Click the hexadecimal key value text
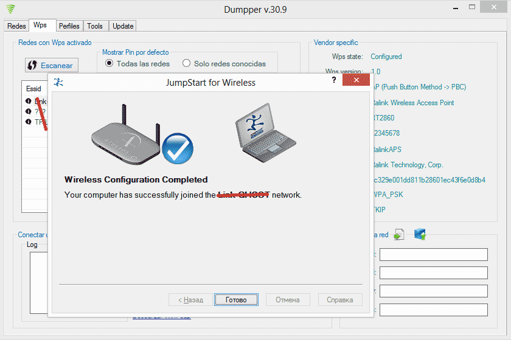The height and width of the screenshot is (340, 511). click(429, 180)
